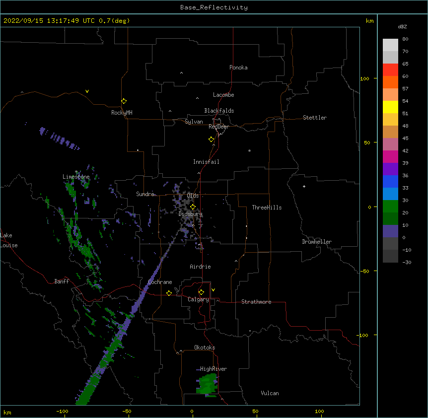This screenshot has width=428, height=418.
Task: Click the Base_Reflectivity title
Action: (214, 7)
